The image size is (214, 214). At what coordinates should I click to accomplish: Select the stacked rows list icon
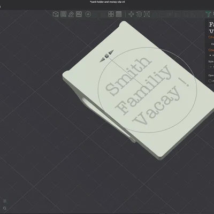click(x=119, y=14)
